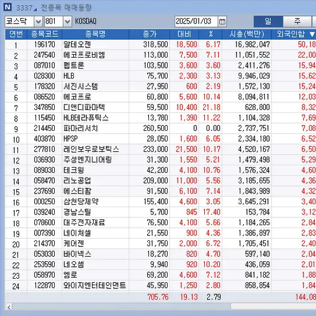Image resolution: width=316 pixels, height=316 pixels.
Task: Open the calendar date picker icon
Action: pyautogui.click(x=222, y=21)
